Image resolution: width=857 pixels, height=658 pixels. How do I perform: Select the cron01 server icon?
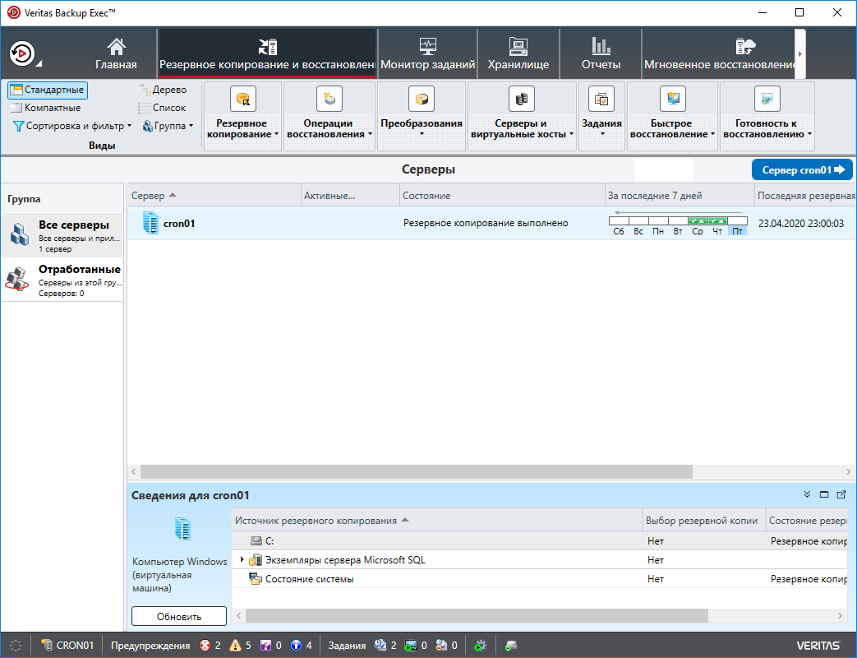[x=150, y=223]
